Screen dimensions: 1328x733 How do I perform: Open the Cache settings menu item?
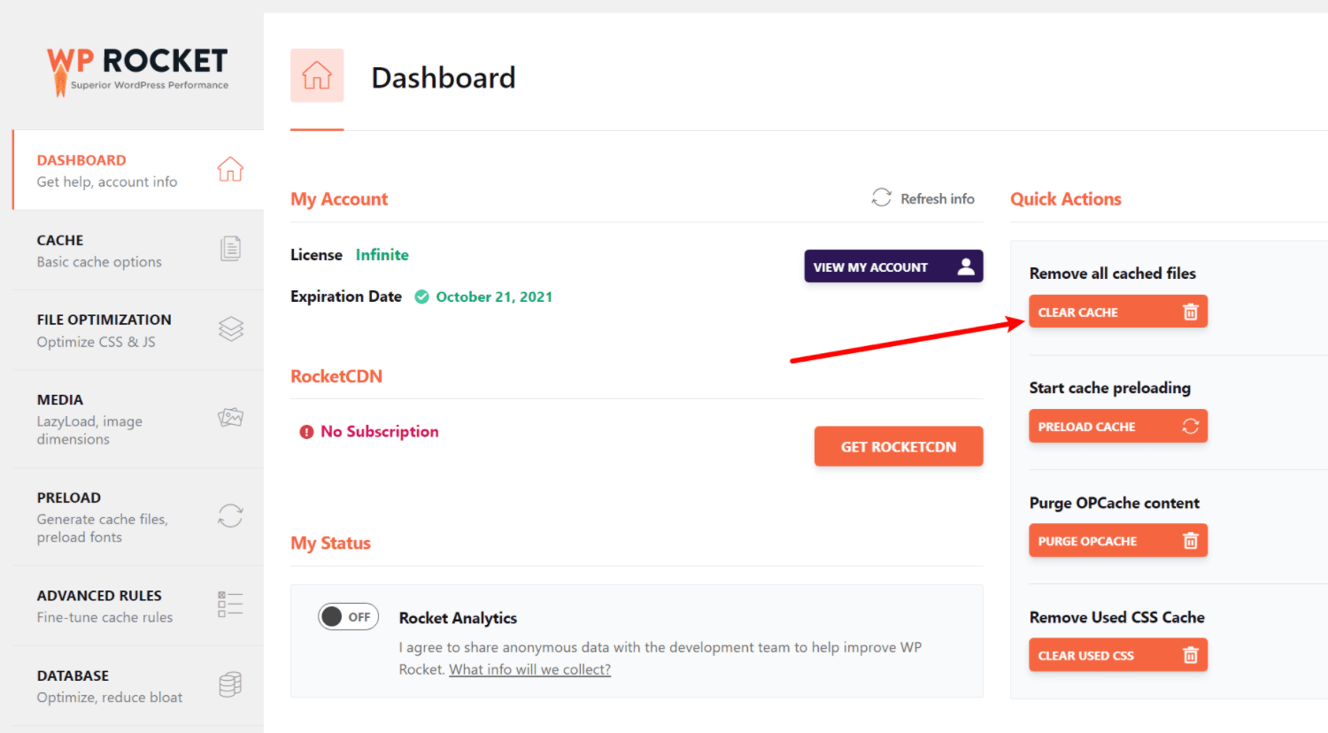(x=139, y=251)
